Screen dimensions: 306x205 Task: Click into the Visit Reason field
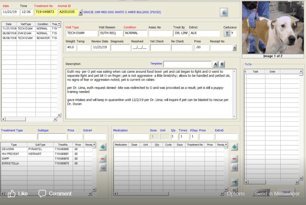coord(110,33)
